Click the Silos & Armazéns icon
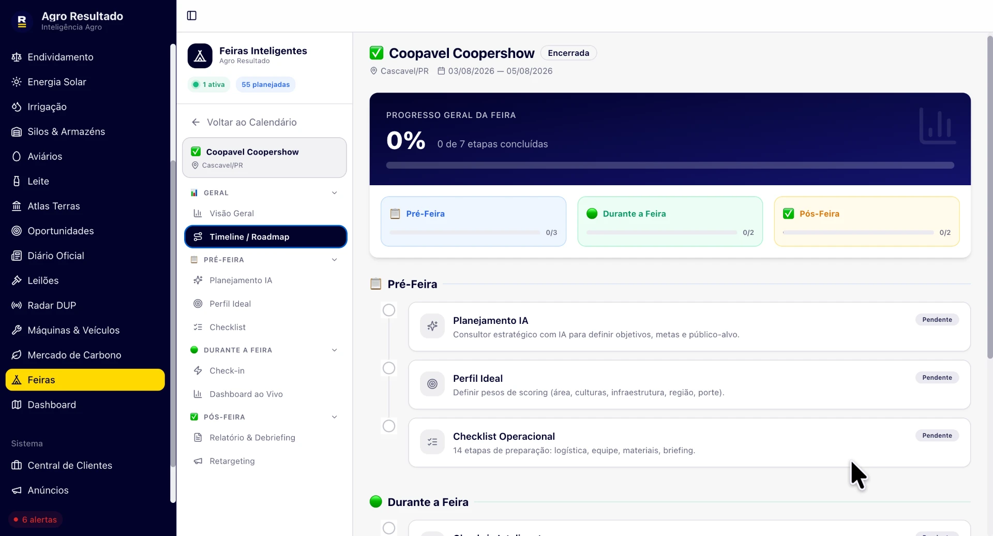The width and height of the screenshot is (993, 536). [x=17, y=131]
